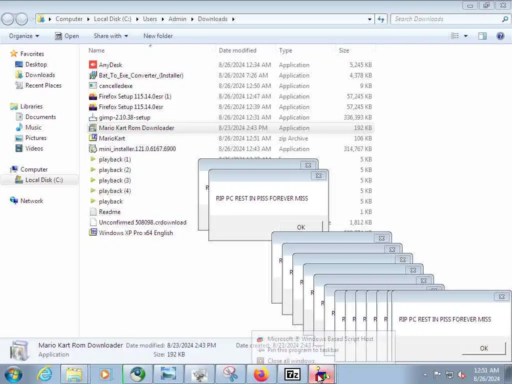Go back with the Explorer Back button

(x=8, y=19)
